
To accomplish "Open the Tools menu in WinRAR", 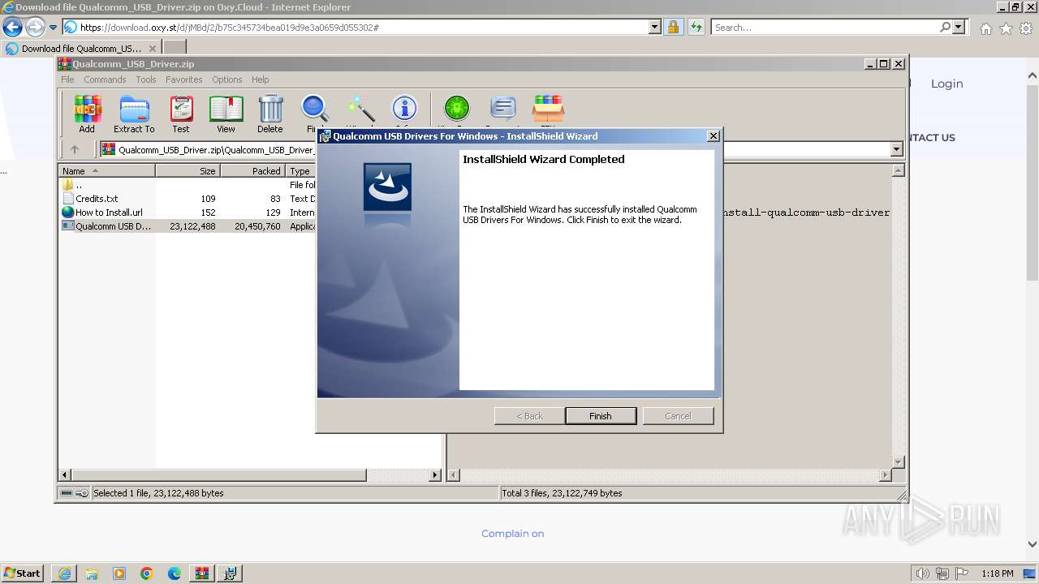I will 146,79.
